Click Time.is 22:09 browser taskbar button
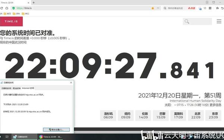Image resolution: width=224 pixels, height=140 pixels. coord(50,137)
